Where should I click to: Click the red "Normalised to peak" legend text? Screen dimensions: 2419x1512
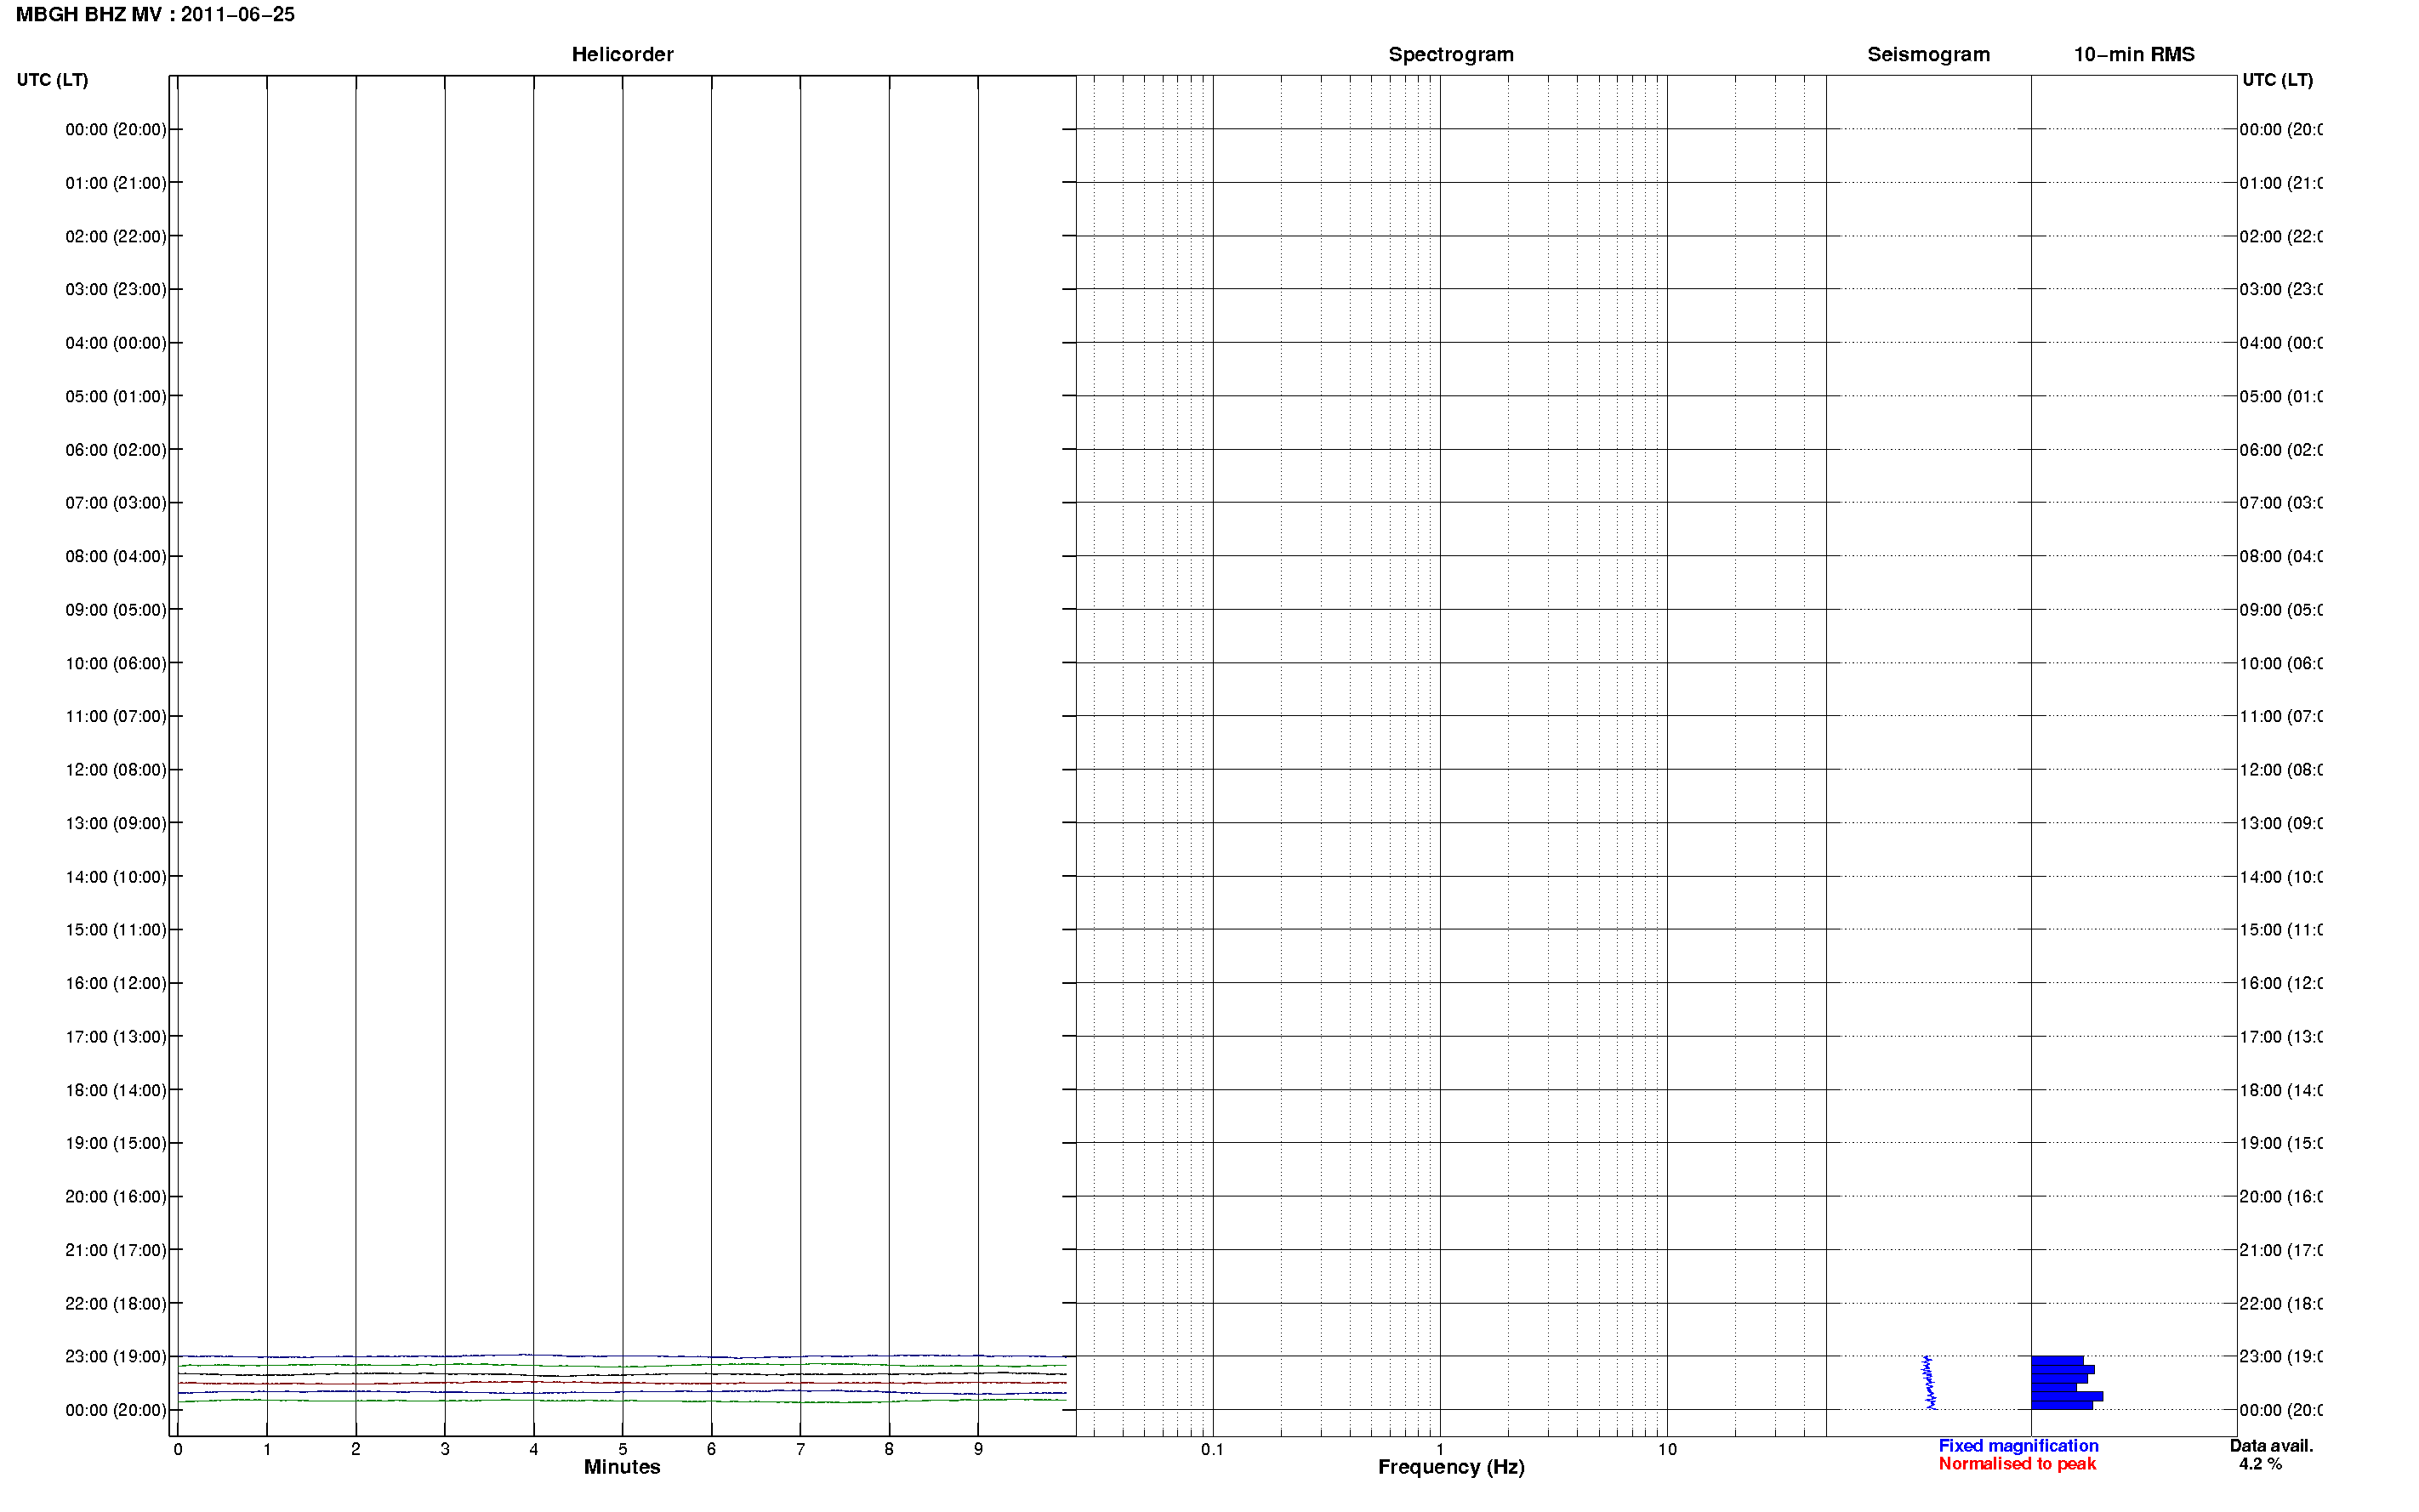[x=2017, y=1464]
